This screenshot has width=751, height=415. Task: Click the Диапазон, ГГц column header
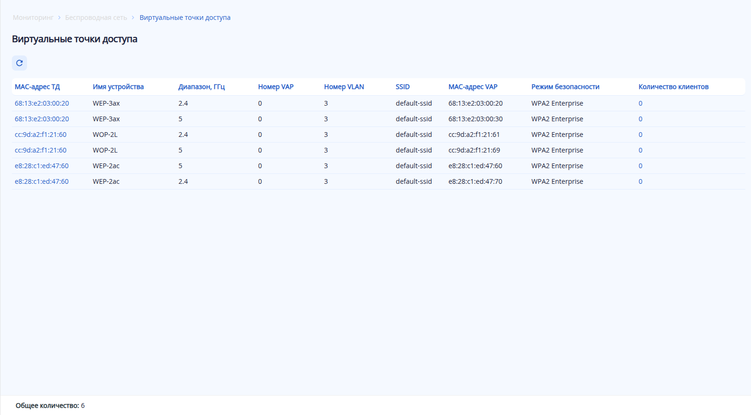201,87
